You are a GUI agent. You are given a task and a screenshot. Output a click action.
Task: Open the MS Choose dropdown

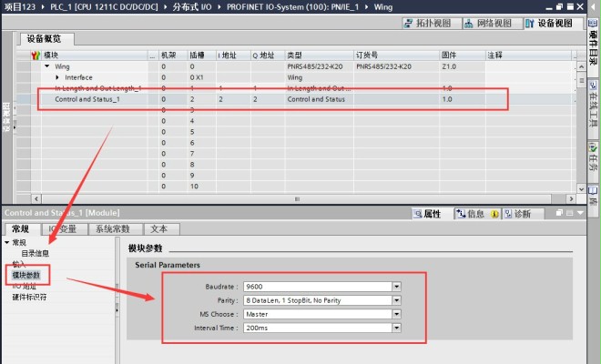click(396, 314)
